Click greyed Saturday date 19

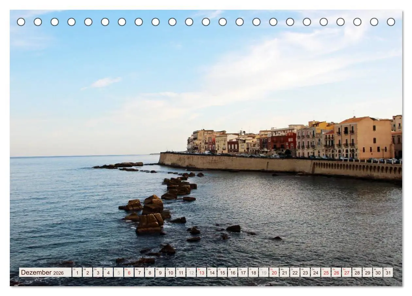point(264,272)
